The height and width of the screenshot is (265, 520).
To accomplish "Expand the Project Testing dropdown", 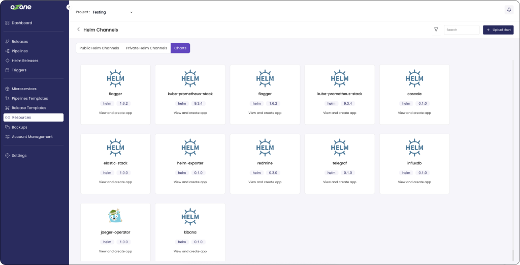I will (x=131, y=12).
